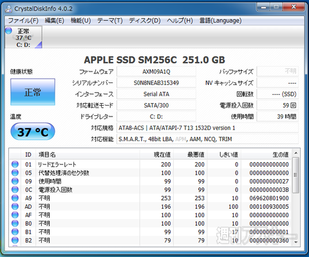The width and height of the screenshot is (309, 257).
Task: Select raw value 00000000003B
Action: pos(269,189)
